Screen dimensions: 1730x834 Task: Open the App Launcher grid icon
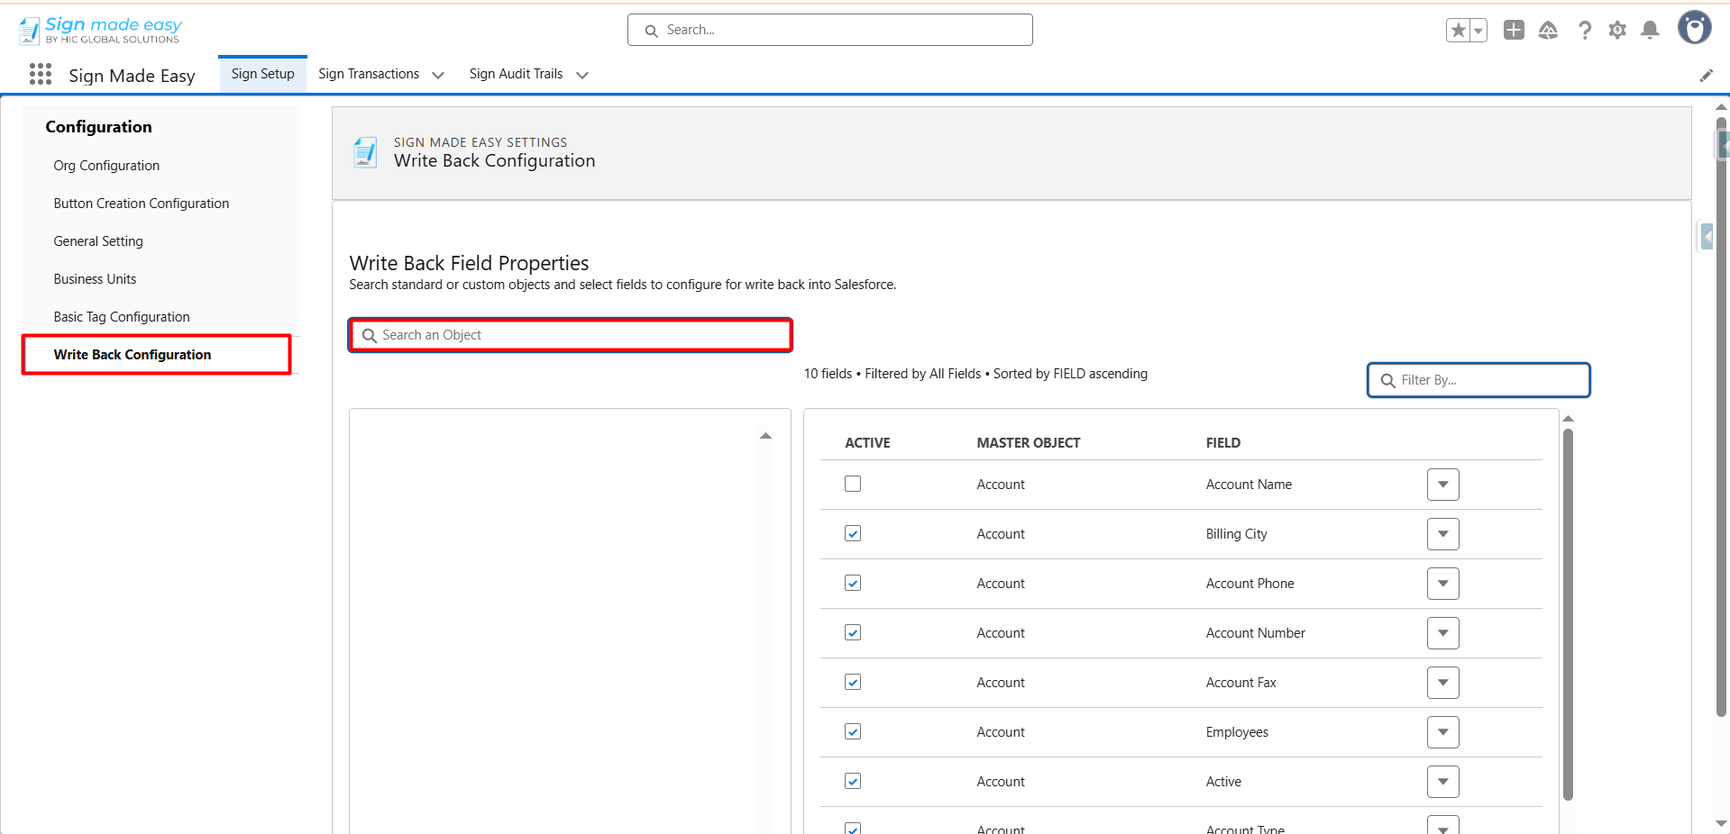(x=41, y=75)
